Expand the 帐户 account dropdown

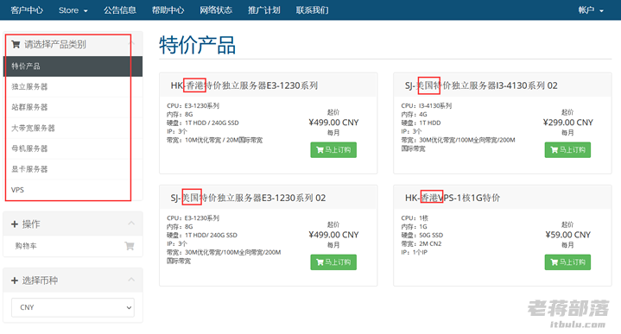(591, 10)
